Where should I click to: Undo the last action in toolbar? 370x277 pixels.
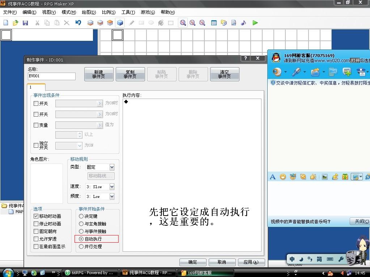pyautogui.click(x=78, y=23)
